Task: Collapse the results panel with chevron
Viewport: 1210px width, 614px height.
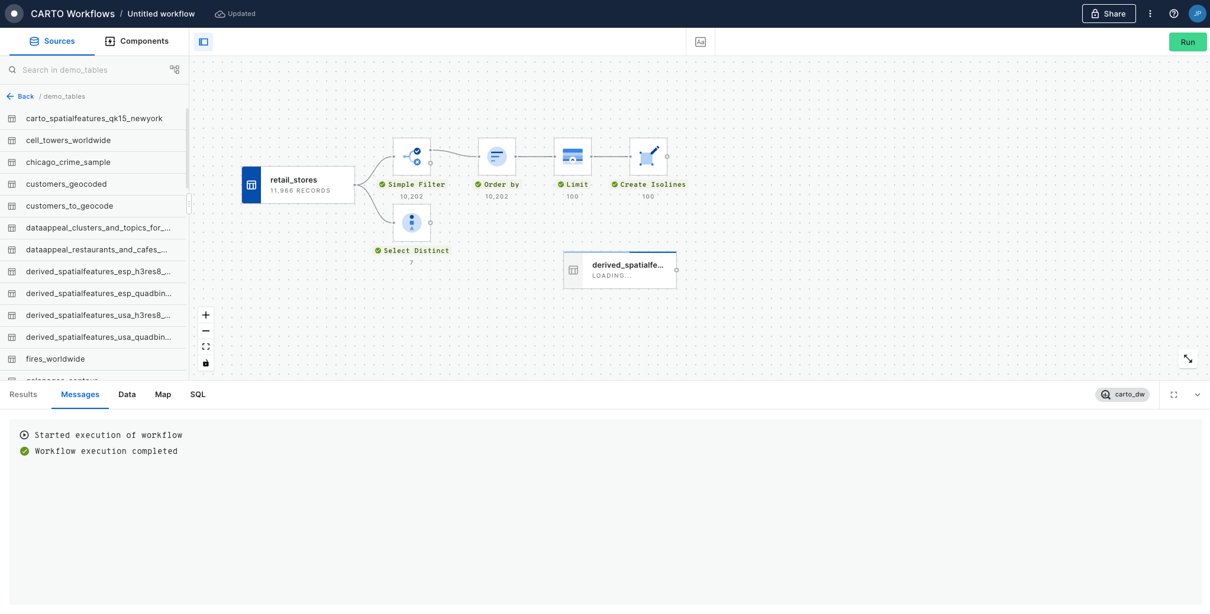Action: coord(1198,395)
